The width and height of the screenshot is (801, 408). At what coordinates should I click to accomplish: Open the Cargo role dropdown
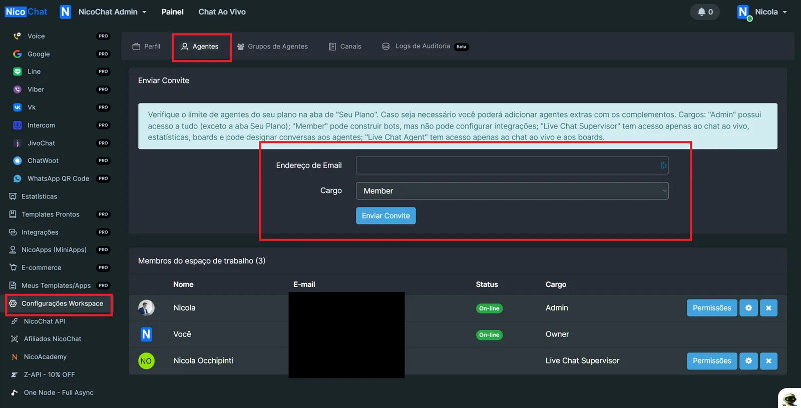pyautogui.click(x=512, y=191)
